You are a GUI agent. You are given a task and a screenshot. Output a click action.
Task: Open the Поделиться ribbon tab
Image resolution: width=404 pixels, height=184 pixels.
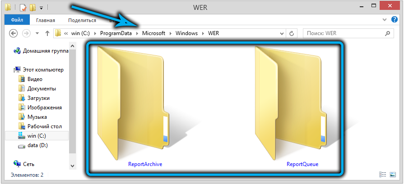[x=82, y=20]
